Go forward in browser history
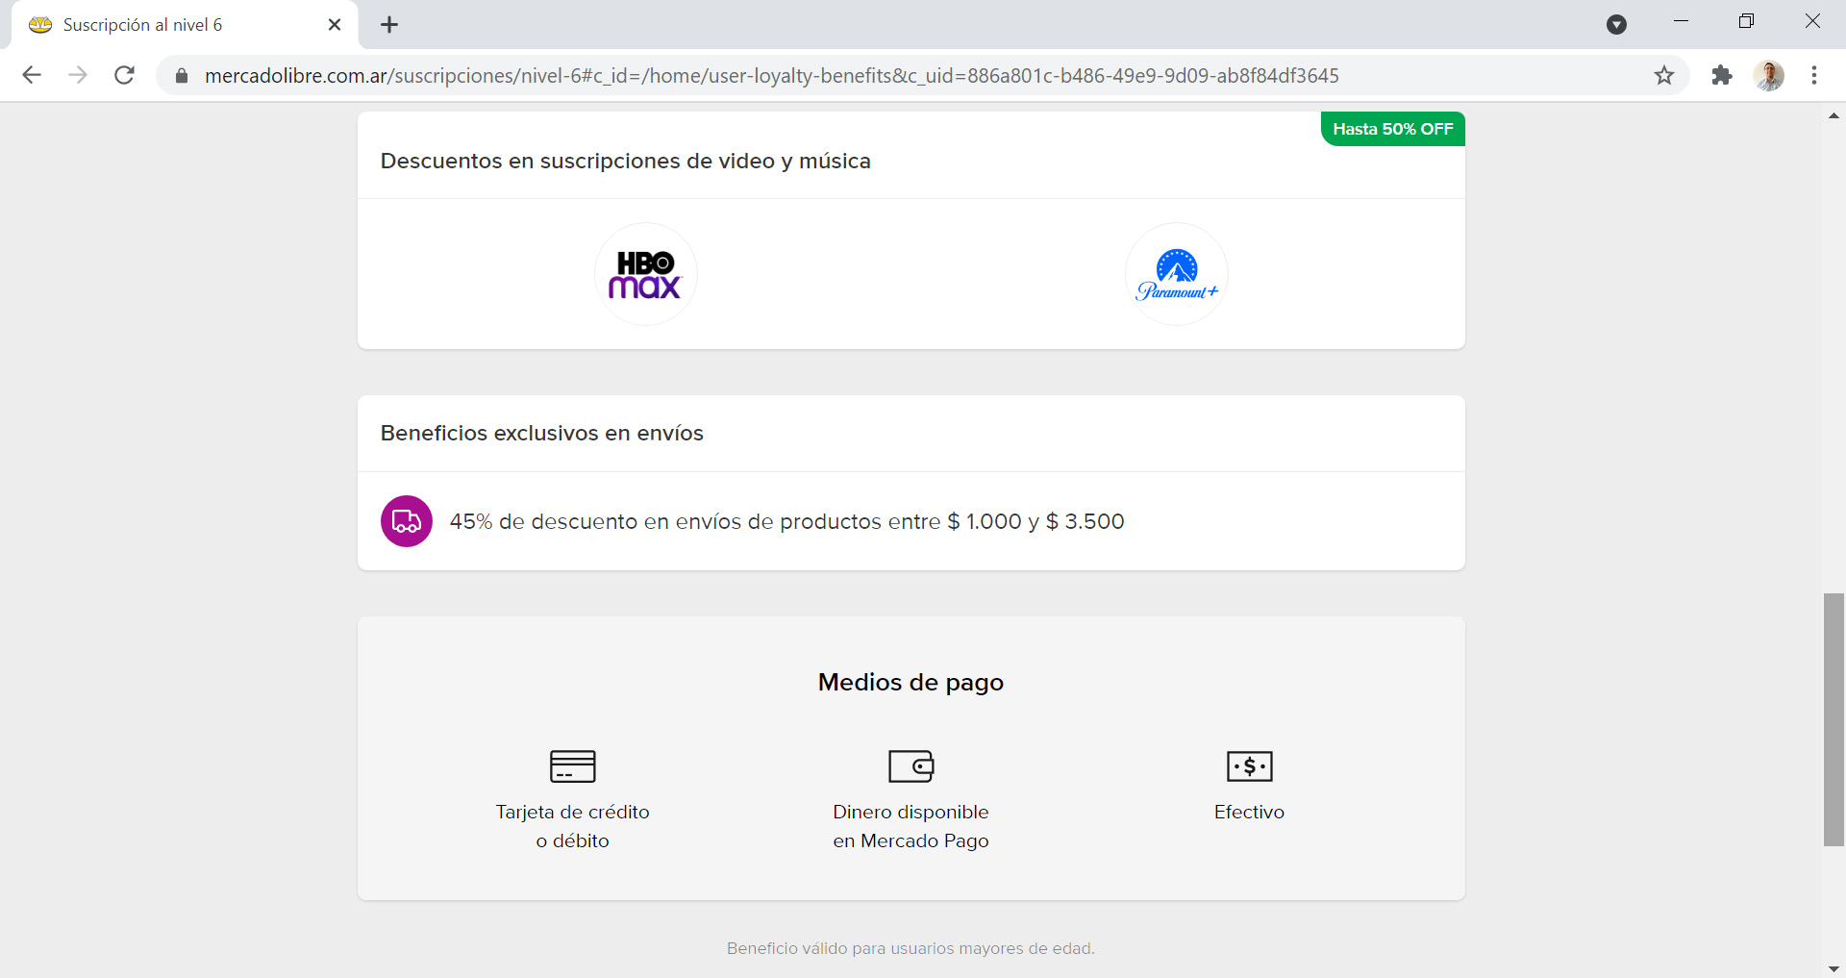The image size is (1846, 978). pyautogui.click(x=78, y=75)
